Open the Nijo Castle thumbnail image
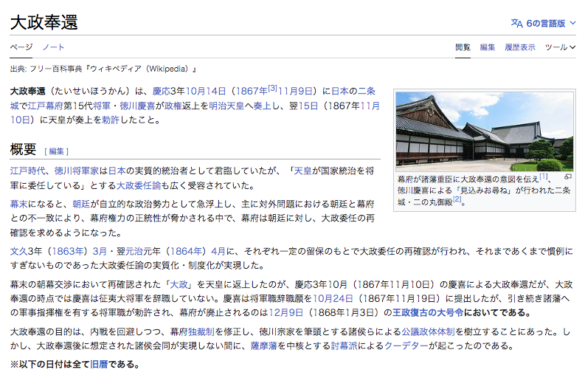The image size is (585, 378). tap(484, 131)
